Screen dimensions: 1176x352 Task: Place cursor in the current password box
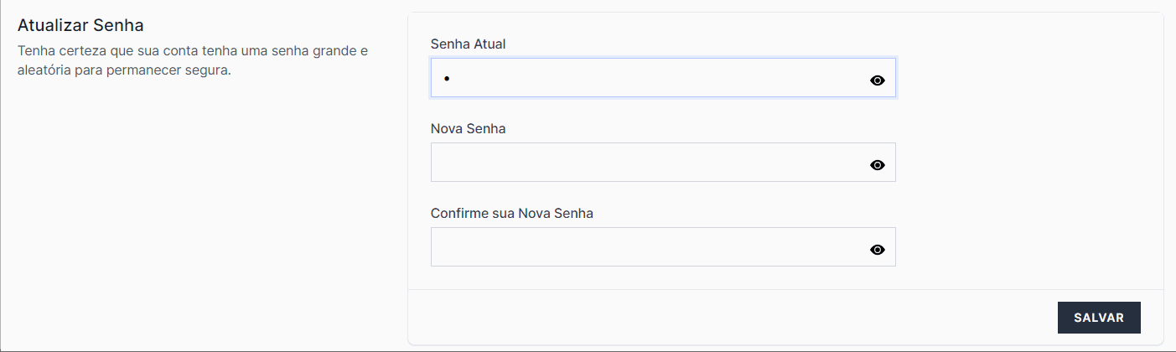click(645, 78)
